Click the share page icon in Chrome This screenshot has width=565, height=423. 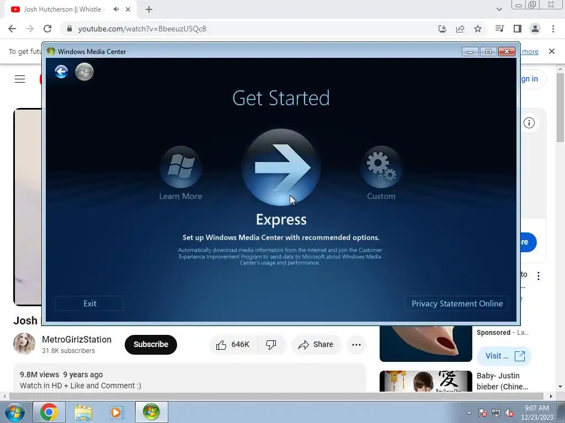point(460,29)
